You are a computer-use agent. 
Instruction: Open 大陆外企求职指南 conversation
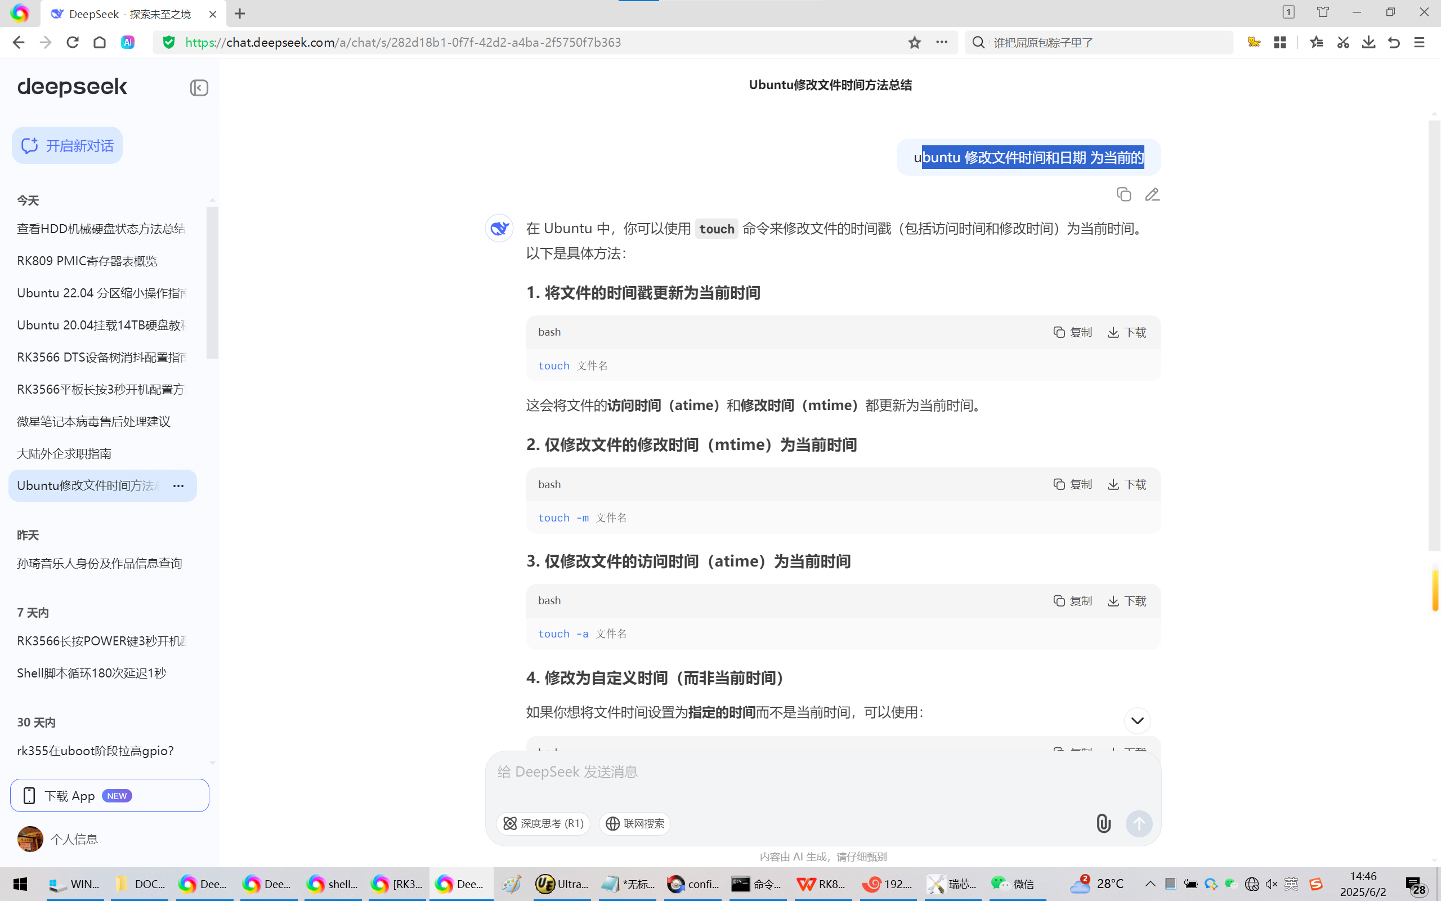pyautogui.click(x=64, y=453)
